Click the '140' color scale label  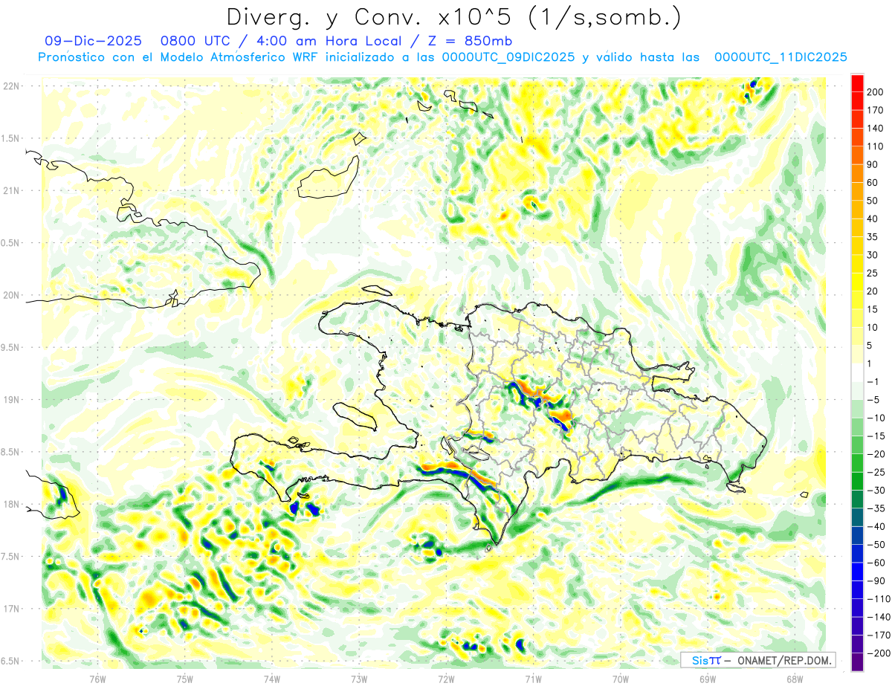[x=876, y=129]
